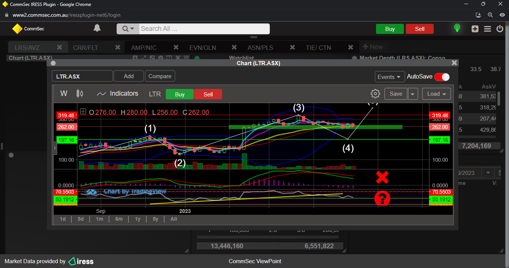509x268 pixels.
Task: Expand the chart legend plus icon
Action: 83,112
